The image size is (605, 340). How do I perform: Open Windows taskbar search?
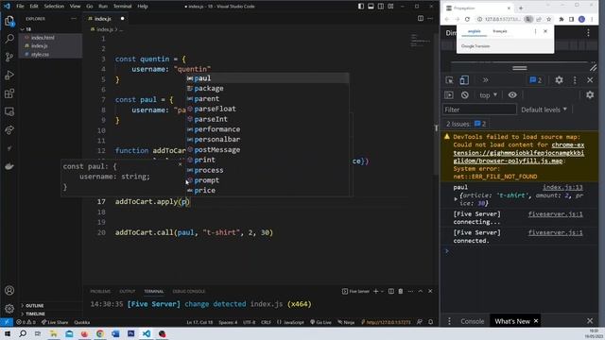(23, 333)
